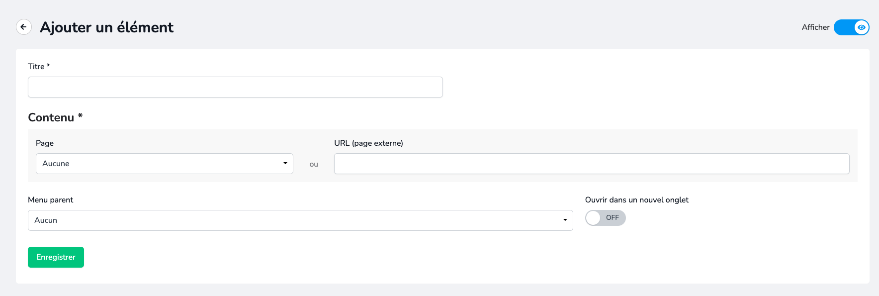Image resolution: width=879 pixels, height=296 pixels.
Task: Enable Ouvrir dans un nouvel onglet switch
Action: click(605, 218)
